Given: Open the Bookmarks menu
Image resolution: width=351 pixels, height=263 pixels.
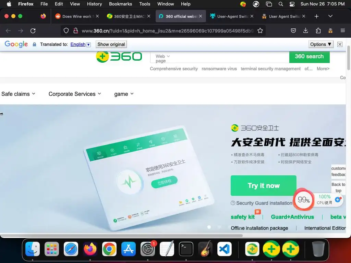Looking at the screenshot, I should [120, 4].
